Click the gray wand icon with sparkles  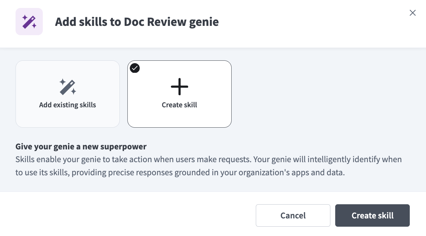point(68,87)
